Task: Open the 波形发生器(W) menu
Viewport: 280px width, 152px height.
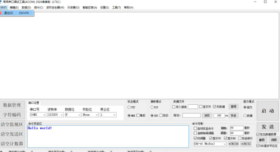Action: click(x=55, y=7)
